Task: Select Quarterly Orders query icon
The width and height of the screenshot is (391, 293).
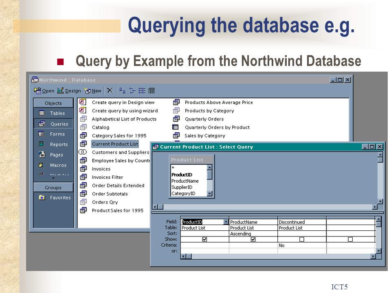Action: (176, 119)
